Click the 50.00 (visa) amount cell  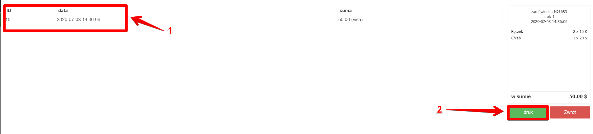[x=351, y=20]
